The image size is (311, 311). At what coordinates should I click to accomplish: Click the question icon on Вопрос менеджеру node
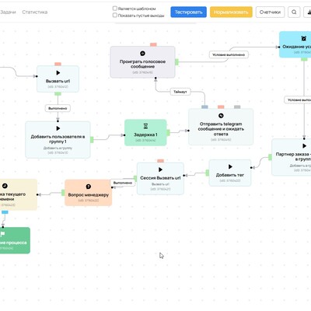(x=89, y=187)
